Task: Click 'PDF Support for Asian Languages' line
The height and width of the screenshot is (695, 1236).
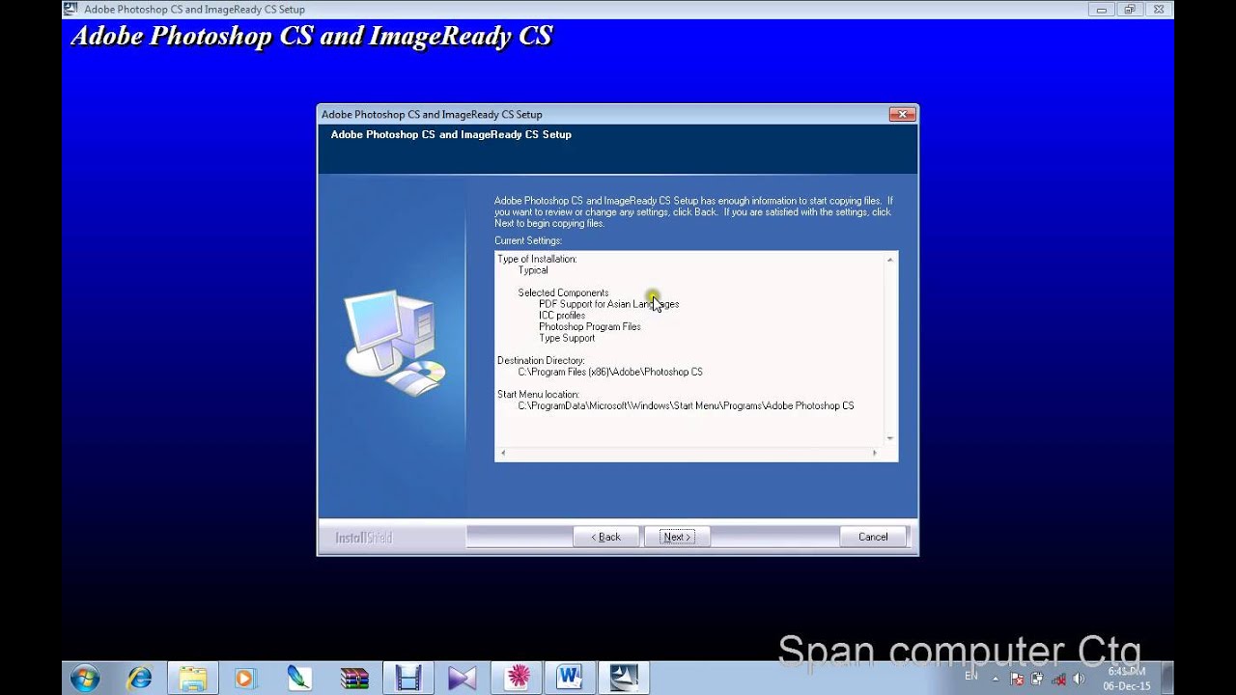Action: coord(609,304)
